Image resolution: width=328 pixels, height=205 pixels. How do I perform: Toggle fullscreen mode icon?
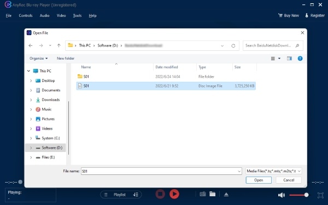pyautogui.click(x=320, y=195)
